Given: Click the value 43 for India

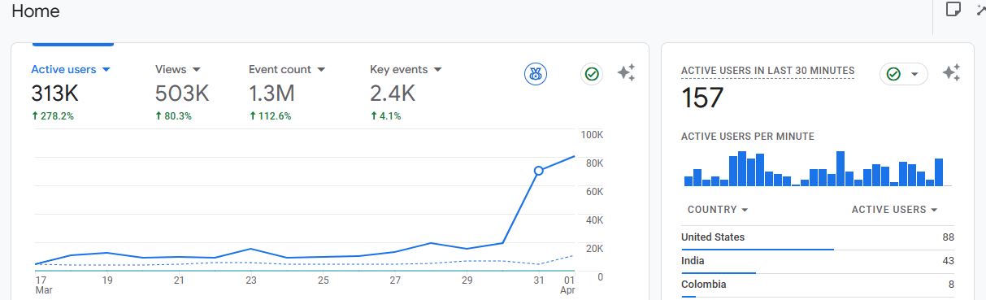Looking at the screenshot, I should click(x=948, y=261).
